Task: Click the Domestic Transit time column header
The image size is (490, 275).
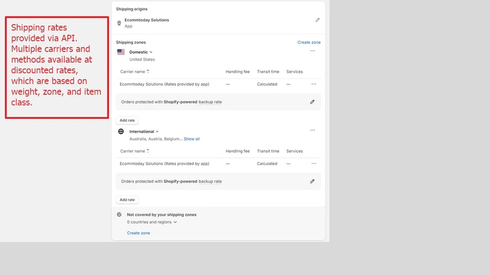Action: [268, 71]
